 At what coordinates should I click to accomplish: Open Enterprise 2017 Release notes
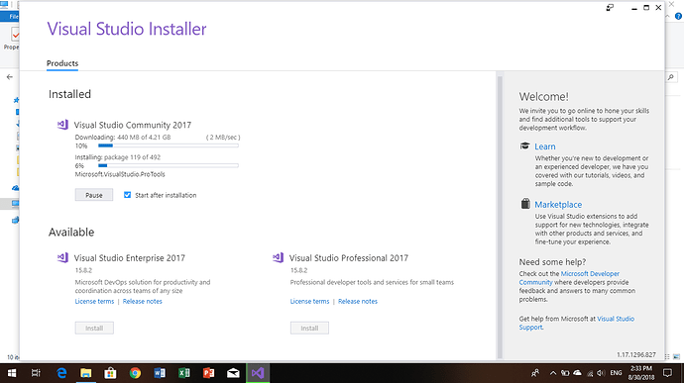(142, 301)
